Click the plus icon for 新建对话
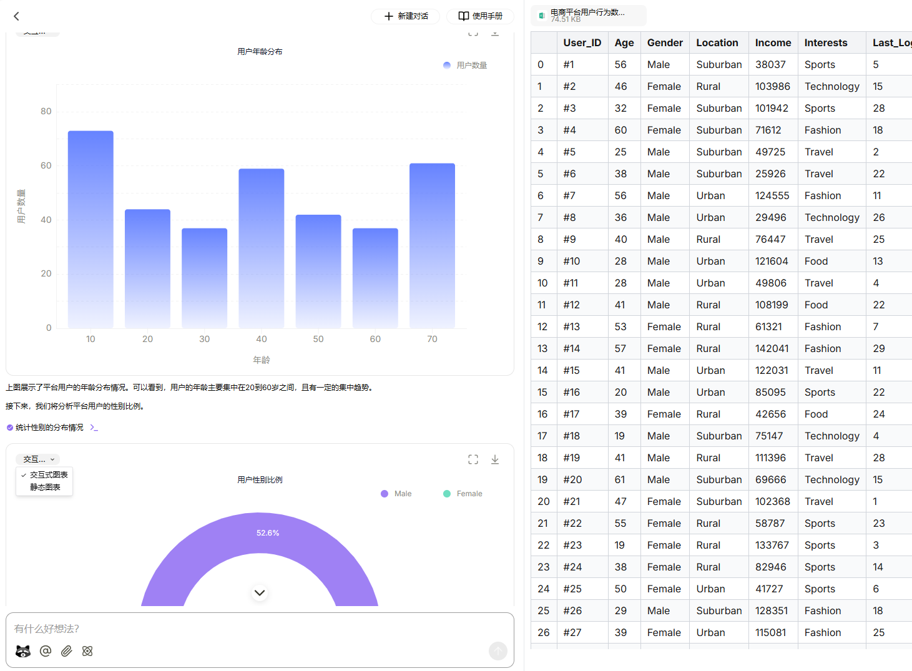This screenshot has width=912, height=671. click(389, 16)
